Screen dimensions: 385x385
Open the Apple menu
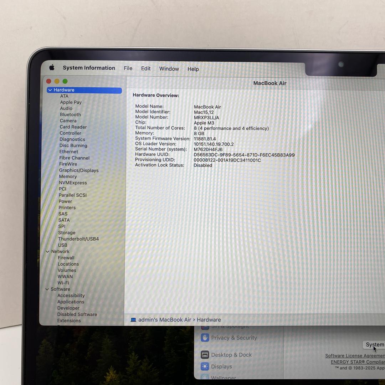(x=52, y=67)
